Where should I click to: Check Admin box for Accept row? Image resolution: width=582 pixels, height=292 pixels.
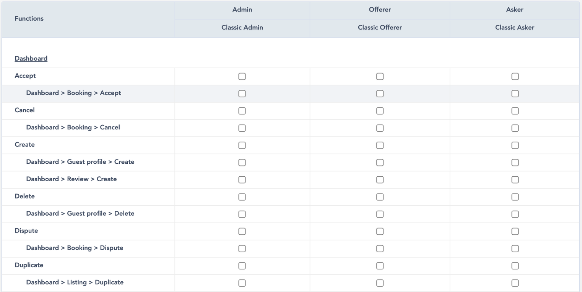click(x=242, y=76)
